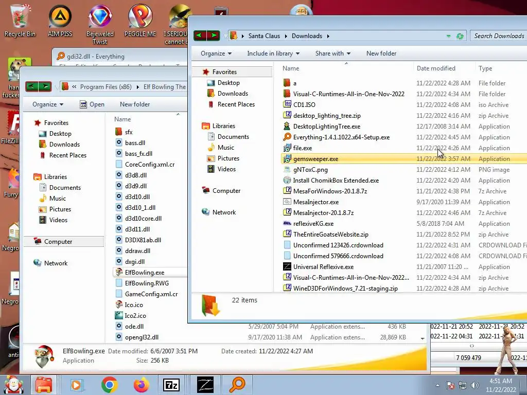Click Santa start button on taskbar
The width and height of the screenshot is (527, 395).
(13, 385)
